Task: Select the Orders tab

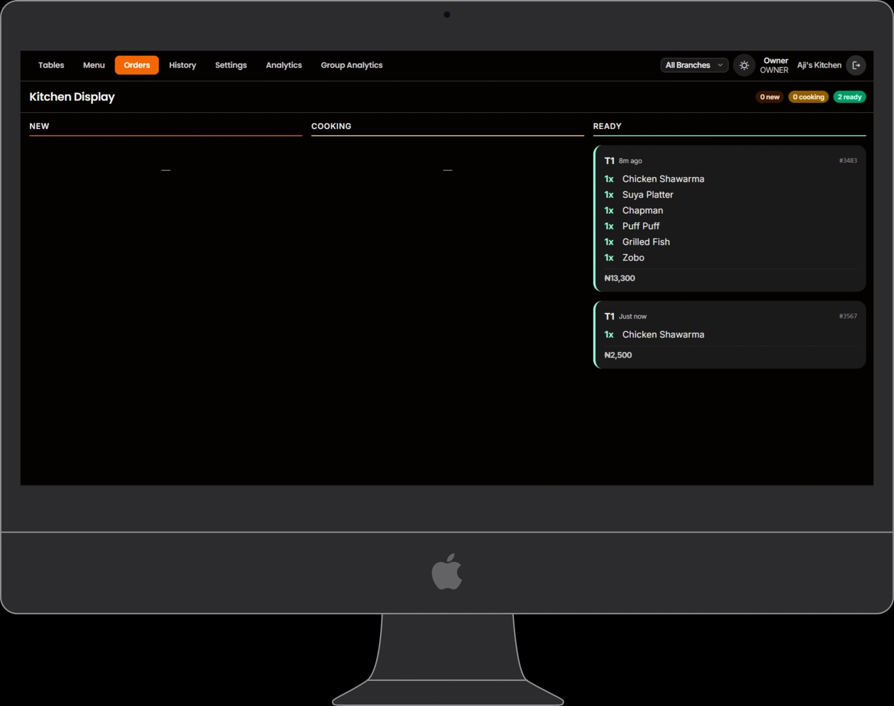Action: click(x=137, y=65)
